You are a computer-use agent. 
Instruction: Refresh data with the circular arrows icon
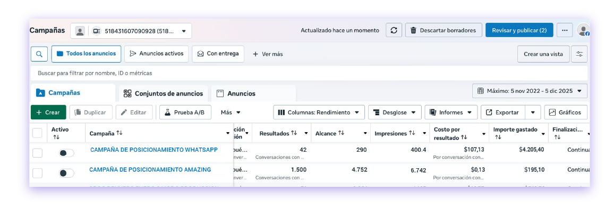tap(394, 30)
